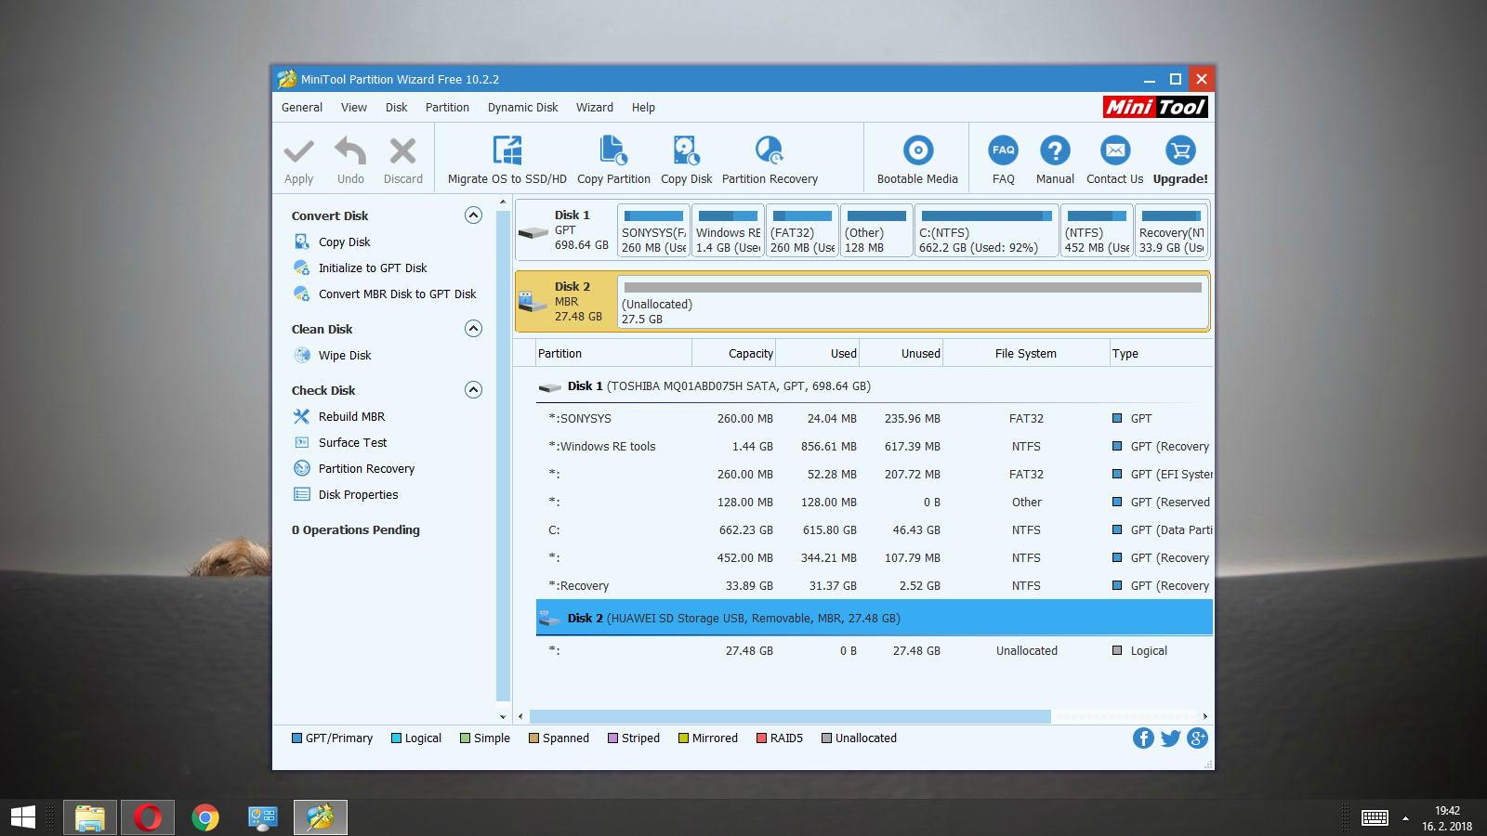
Task: Start Partition Recovery from the toolbar
Action: click(x=770, y=151)
